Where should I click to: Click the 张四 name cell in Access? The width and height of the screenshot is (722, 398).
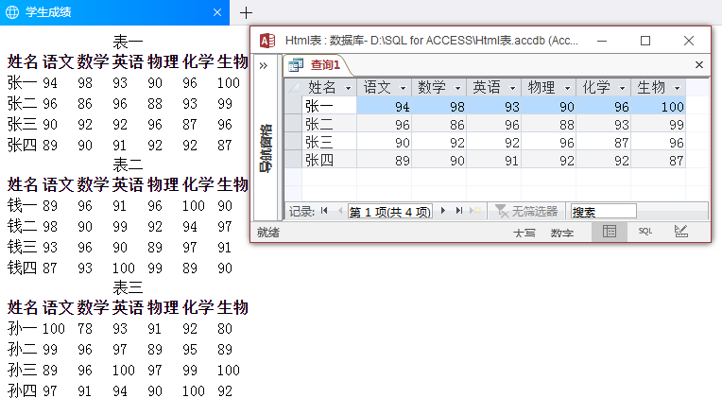pos(329,160)
